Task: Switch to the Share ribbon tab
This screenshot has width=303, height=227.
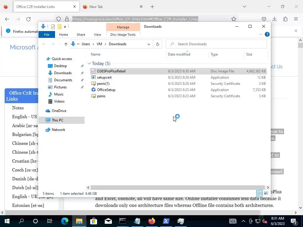Action: (x=81, y=35)
